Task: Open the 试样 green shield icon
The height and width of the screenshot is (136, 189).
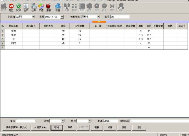Action: point(19,7)
